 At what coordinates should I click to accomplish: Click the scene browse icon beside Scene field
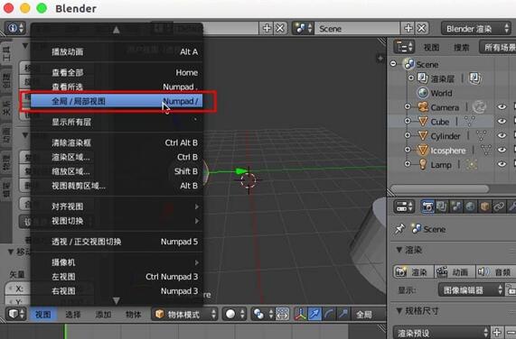point(303,29)
